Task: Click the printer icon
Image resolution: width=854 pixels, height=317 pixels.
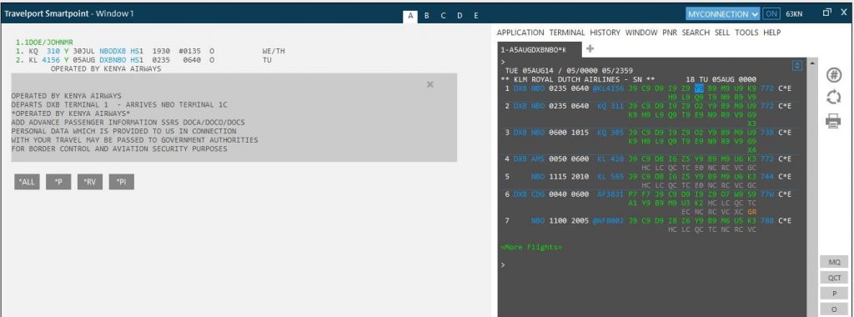Action: click(833, 121)
